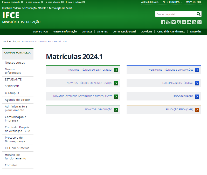Open the Sobre o IFCE menu

(40, 32)
